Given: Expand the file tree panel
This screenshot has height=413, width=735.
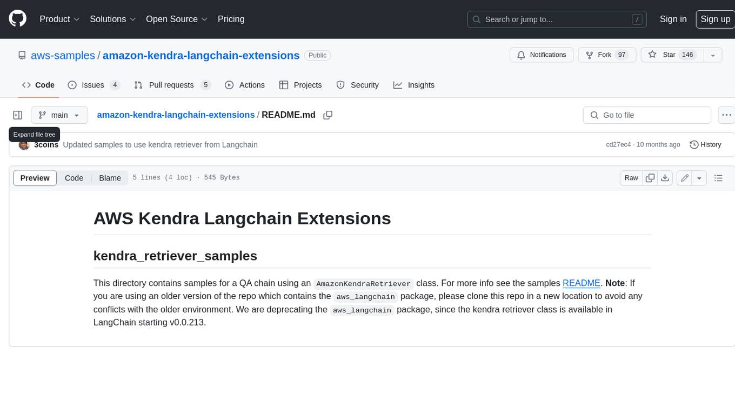Looking at the screenshot, I should 18,115.
